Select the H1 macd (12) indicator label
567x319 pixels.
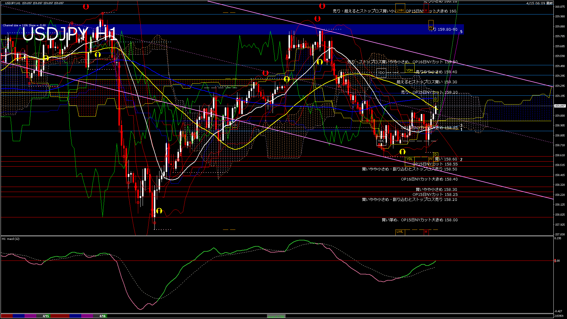tap(10, 239)
